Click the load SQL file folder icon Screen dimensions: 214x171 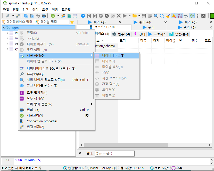(x=135, y=16)
